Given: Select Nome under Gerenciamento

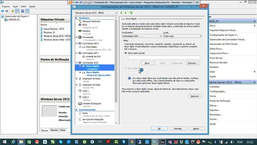Looking at the screenshot, I should point(85,113).
